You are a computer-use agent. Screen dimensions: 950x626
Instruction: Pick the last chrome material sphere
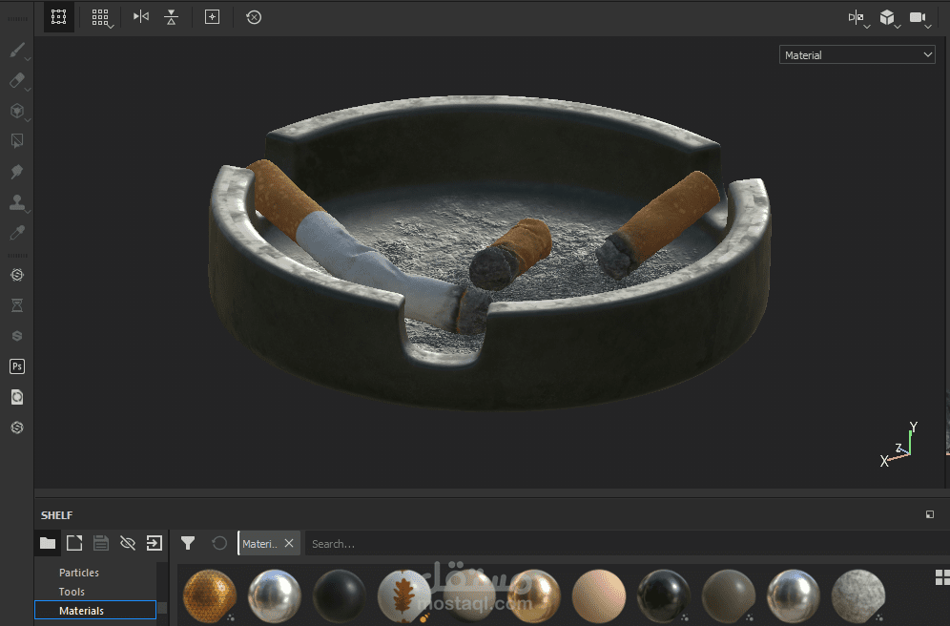[793, 596]
